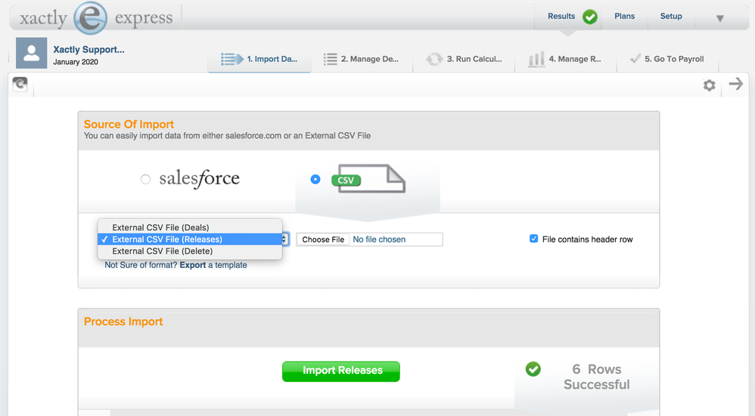The width and height of the screenshot is (755, 416).
Task: Click the Export template link
Action: coord(193,265)
